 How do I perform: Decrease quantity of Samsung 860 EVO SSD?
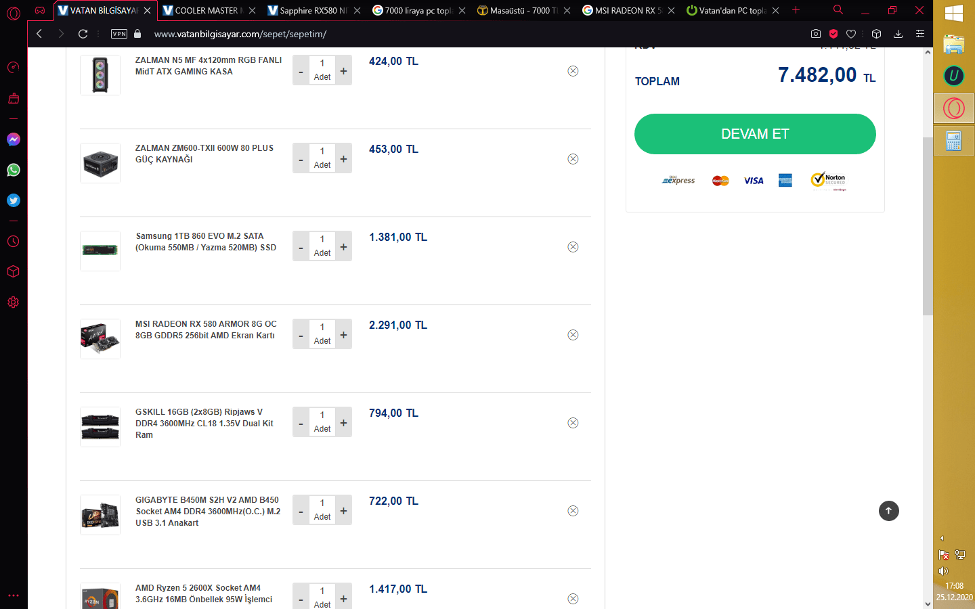(301, 246)
